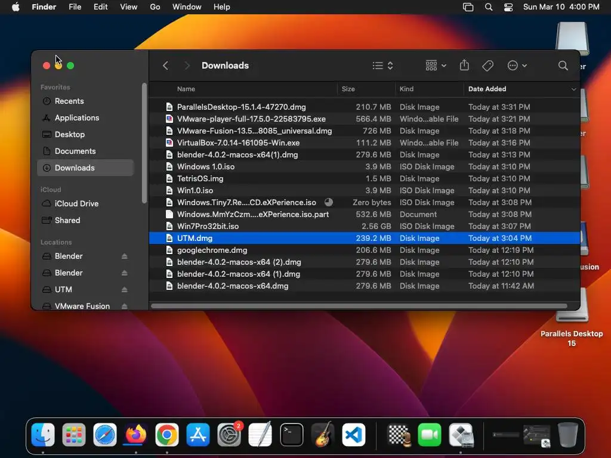Open Visual Studio Code from Dock
The image size is (611, 458).
353,435
